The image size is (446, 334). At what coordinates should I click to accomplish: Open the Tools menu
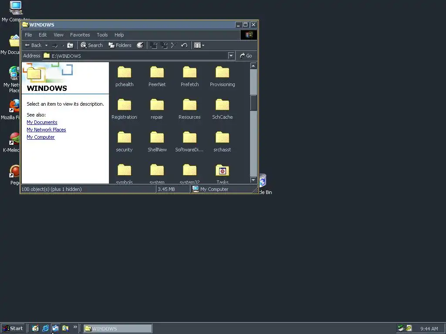coord(102,35)
